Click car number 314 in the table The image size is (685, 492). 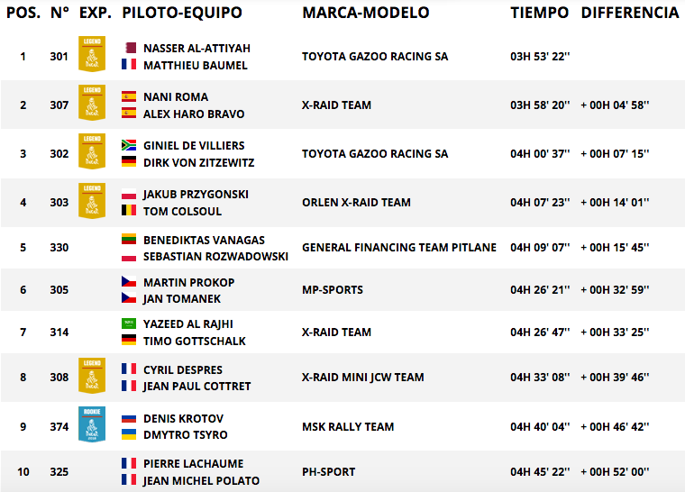point(59,333)
